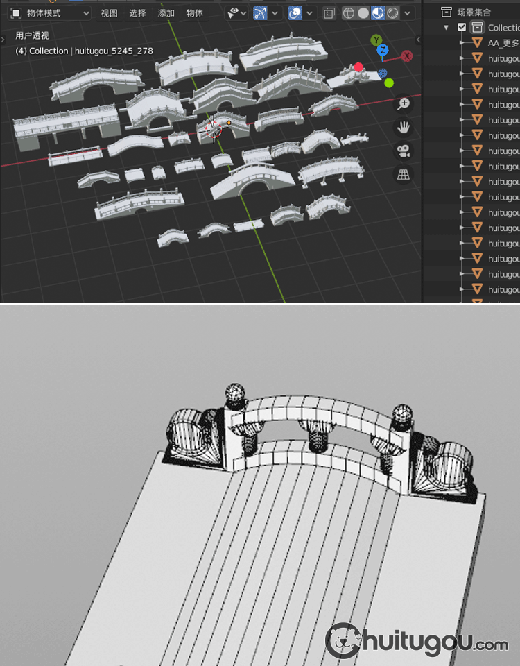Click the 场景集合 scene collection icon
The image size is (520, 666).
click(x=446, y=12)
